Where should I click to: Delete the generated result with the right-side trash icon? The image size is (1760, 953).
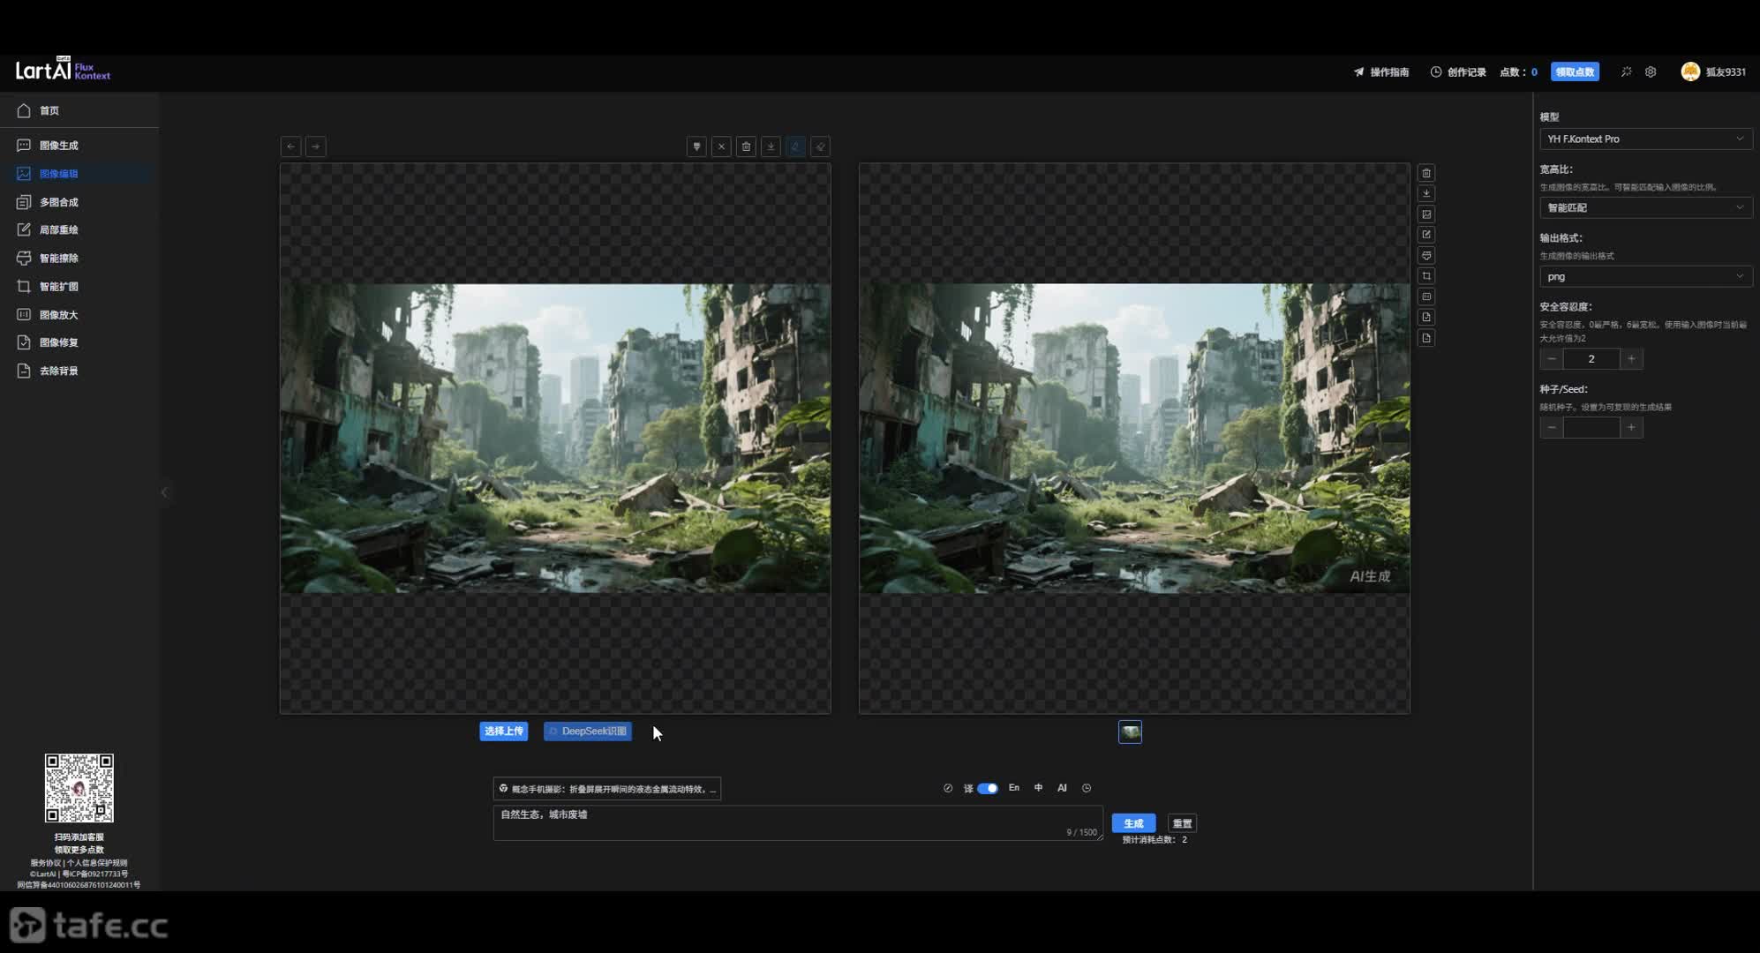pos(1426,173)
